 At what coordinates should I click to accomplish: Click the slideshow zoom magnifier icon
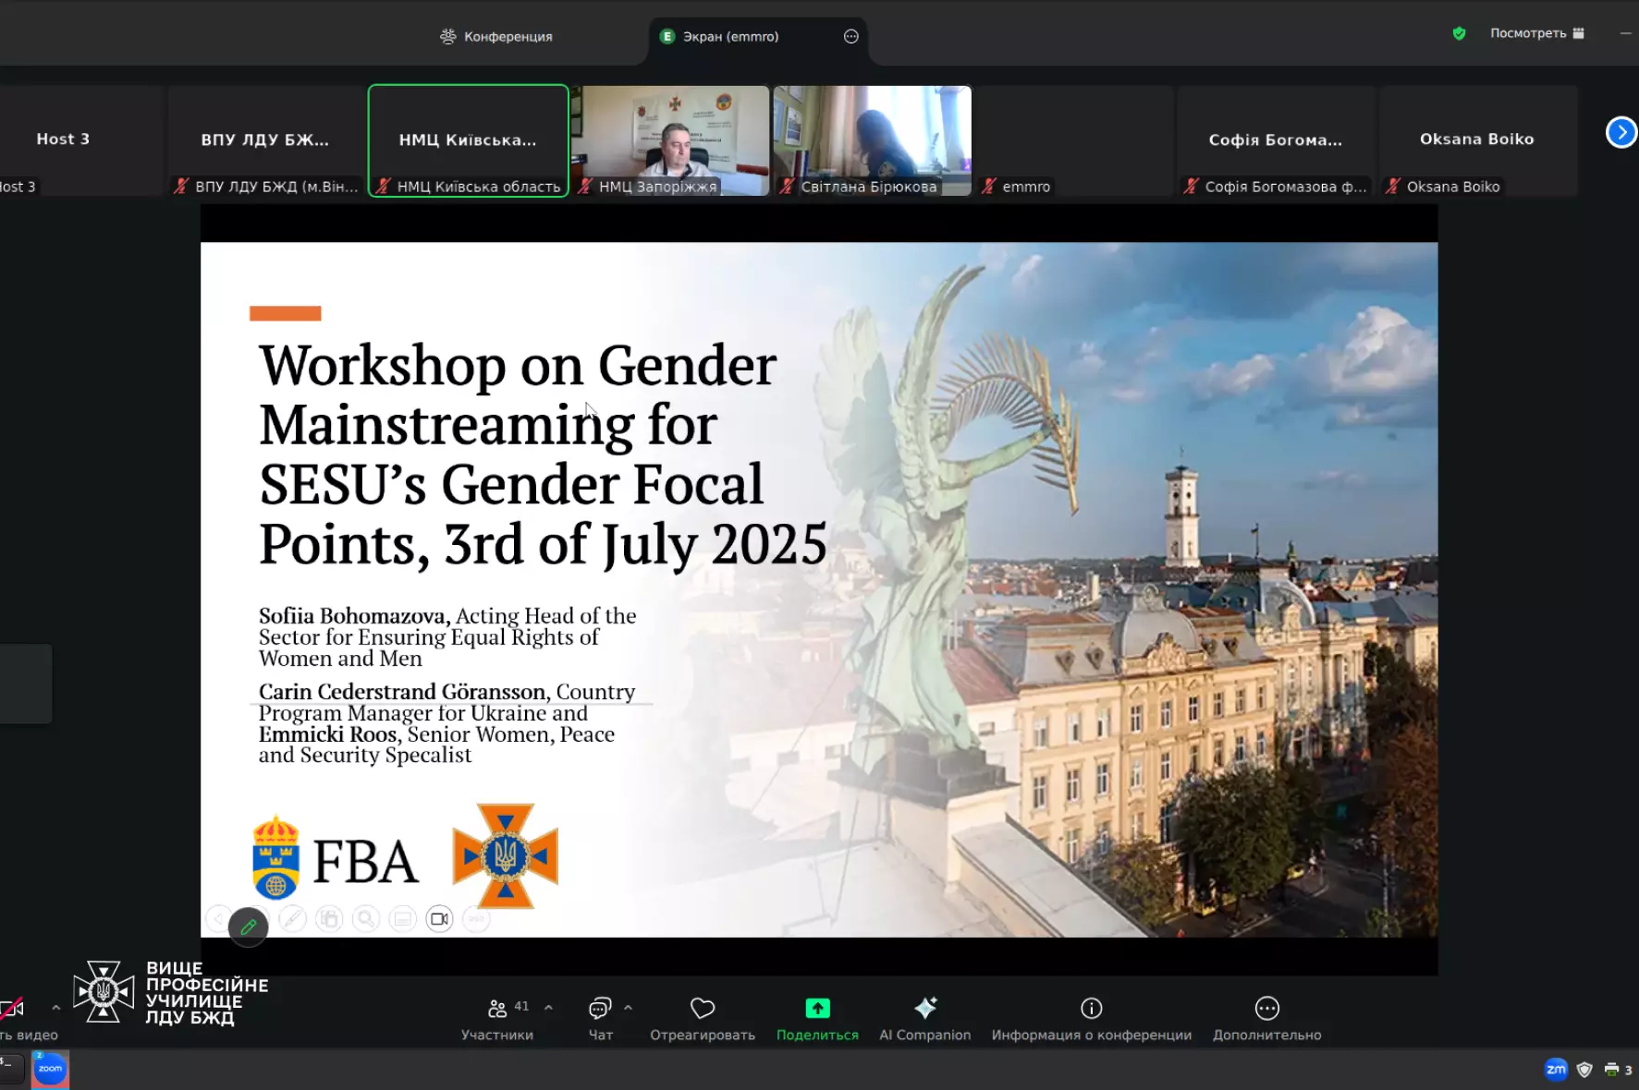(x=366, y=919)
